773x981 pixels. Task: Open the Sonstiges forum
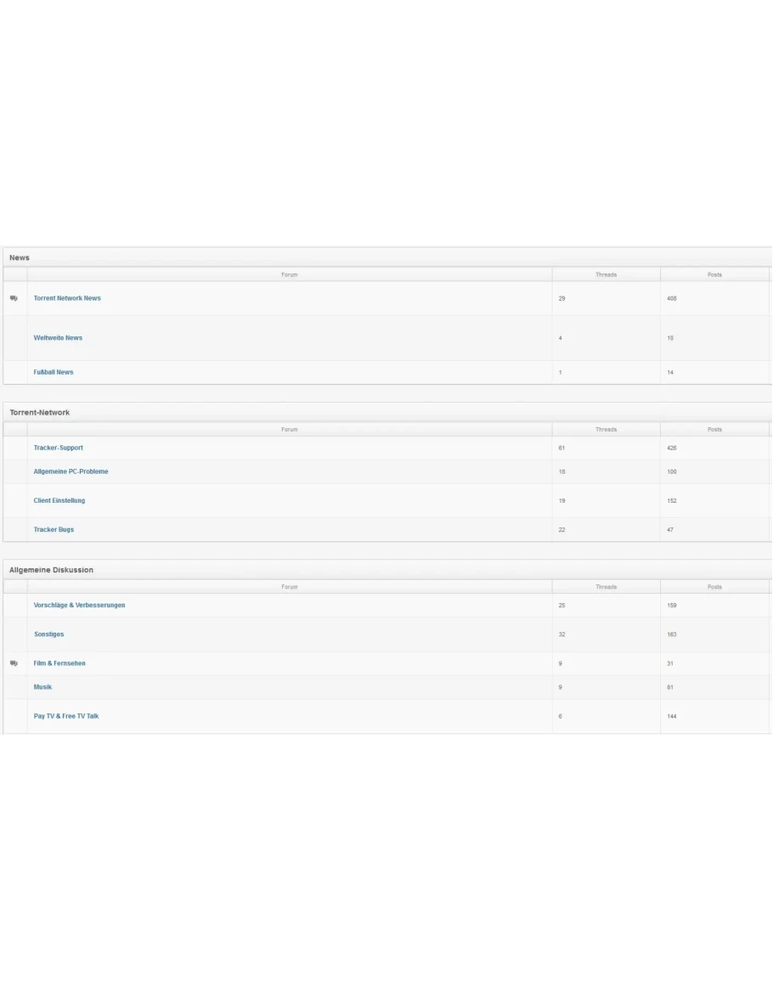tap(48, 634)
